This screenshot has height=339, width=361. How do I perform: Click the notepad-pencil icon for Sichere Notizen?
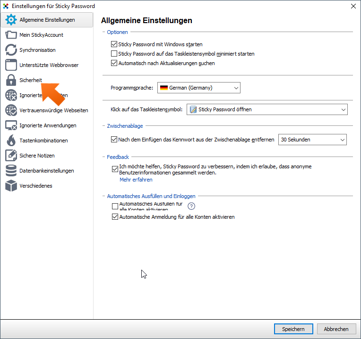11,156
